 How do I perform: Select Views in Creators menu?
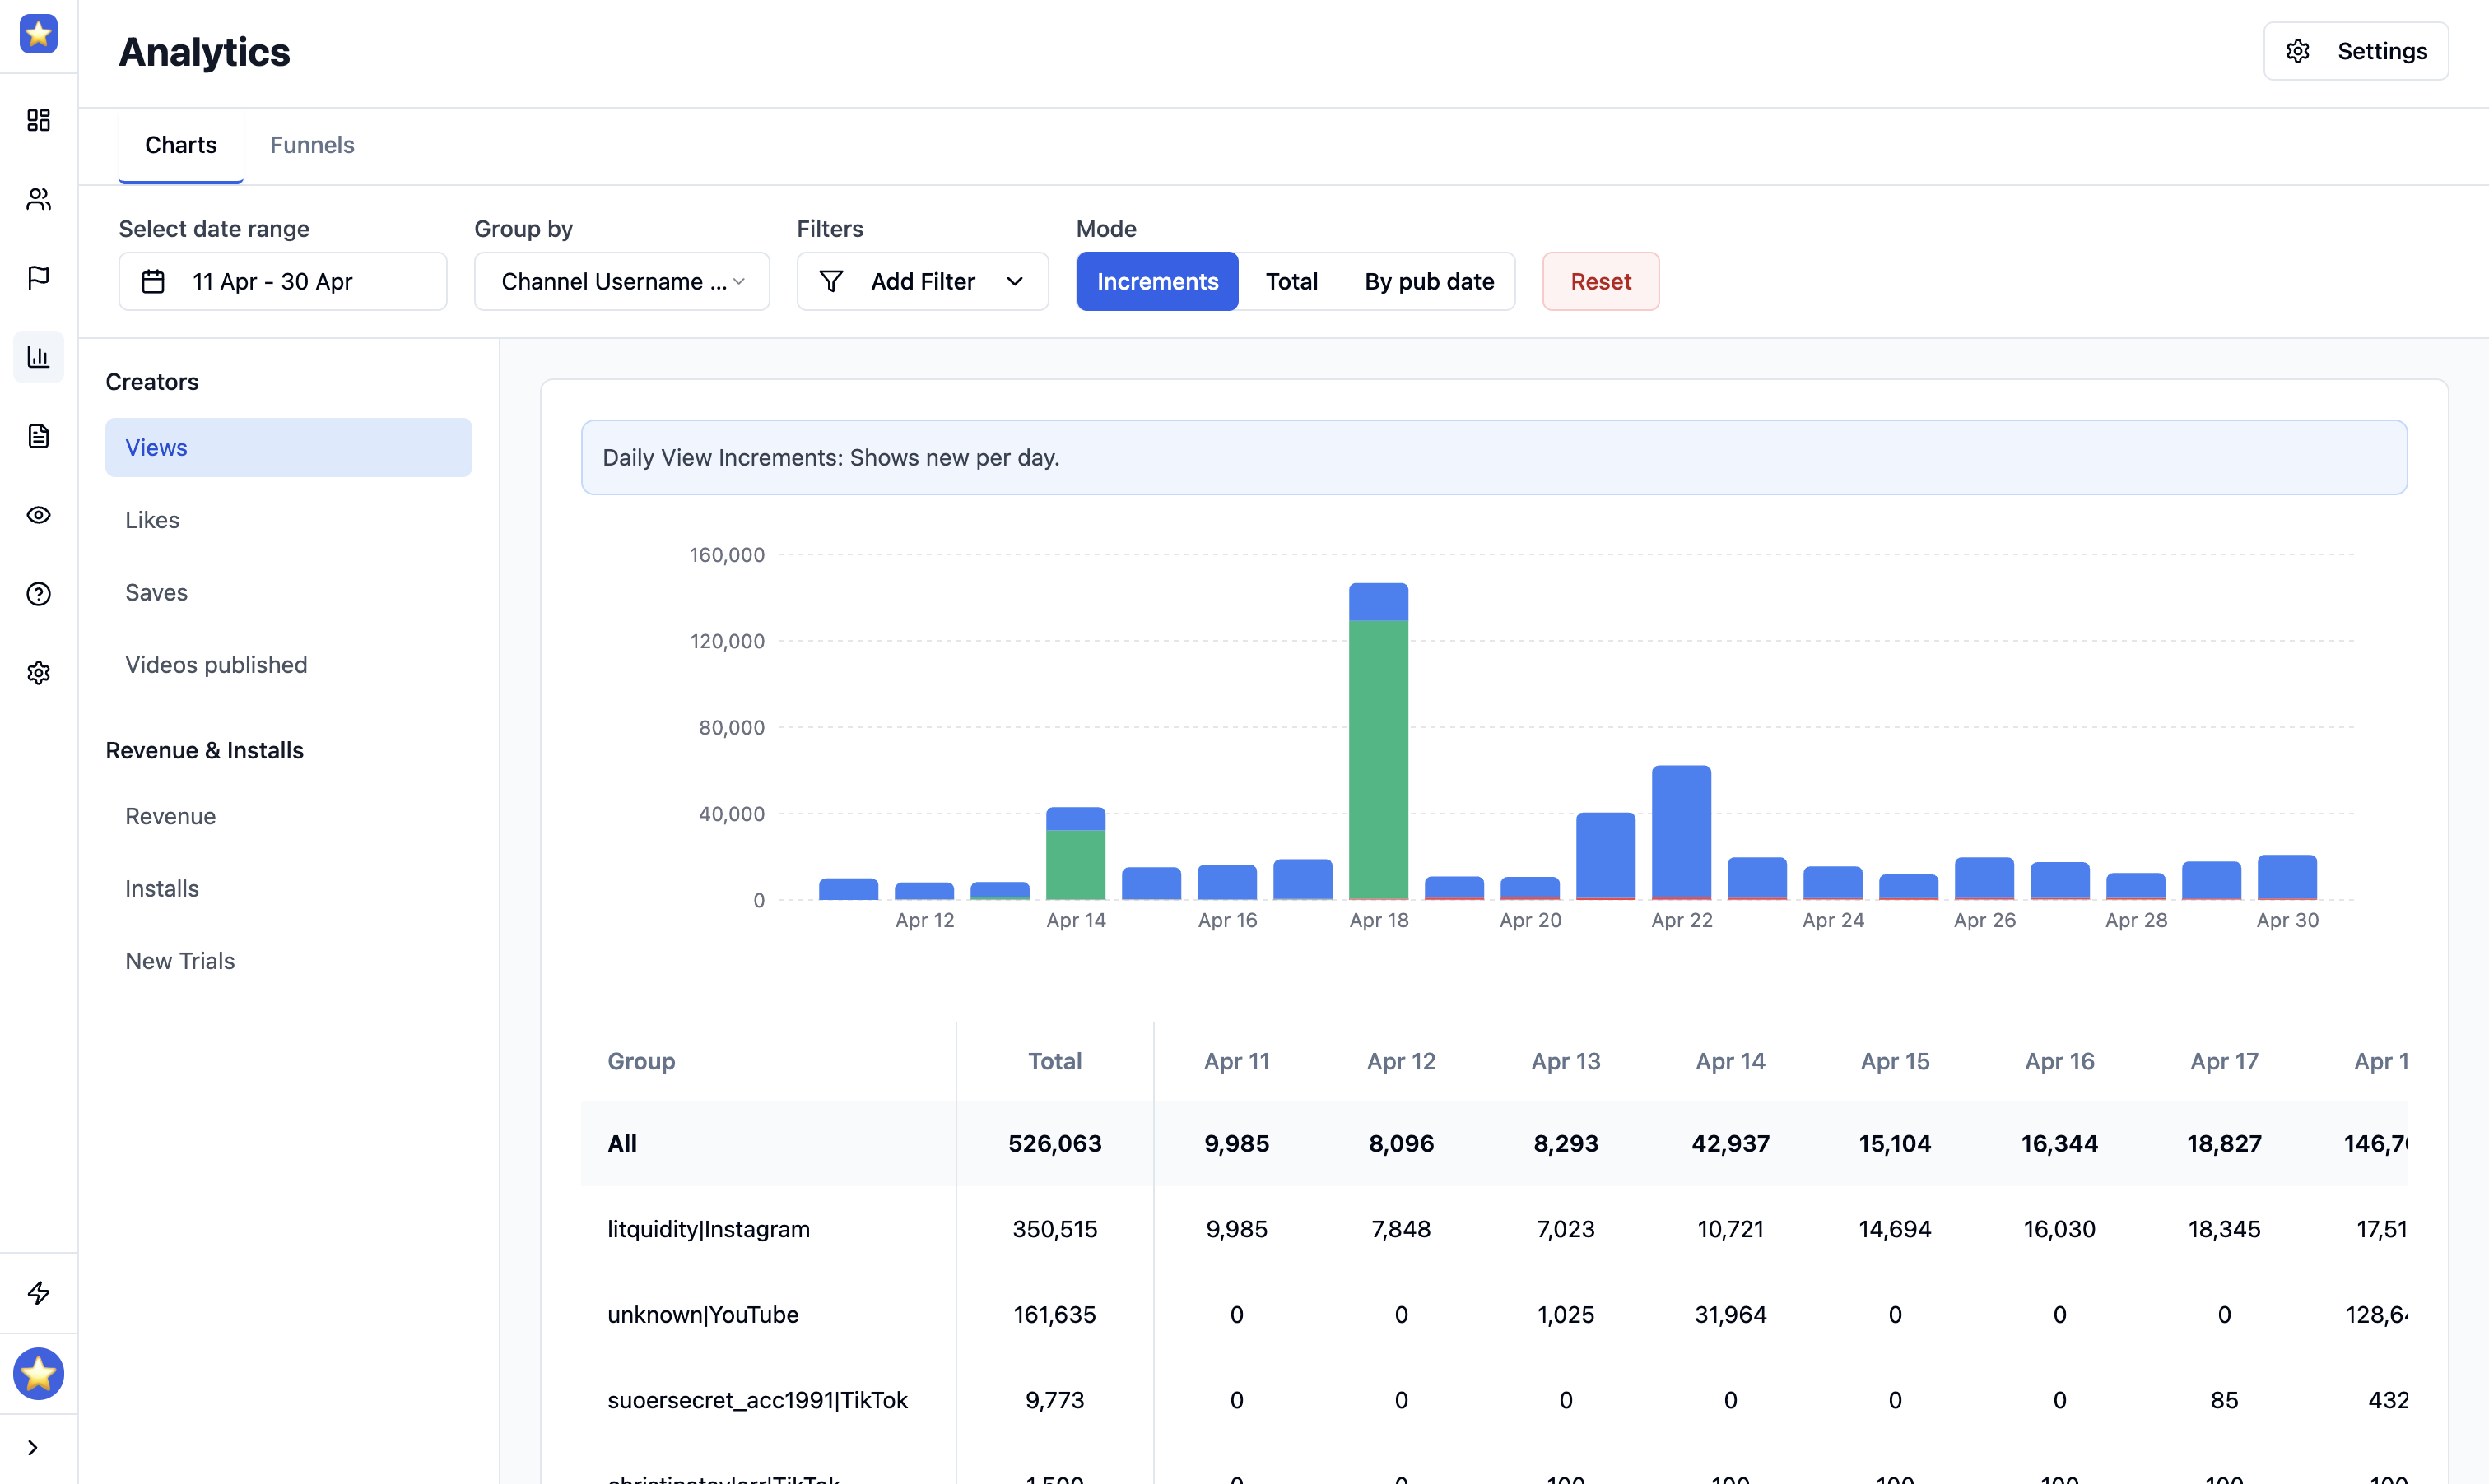pyautogui.click(x=289, y=448)
